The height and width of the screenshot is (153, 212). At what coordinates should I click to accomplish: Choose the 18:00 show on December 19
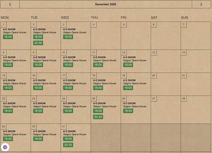point(128,88)
